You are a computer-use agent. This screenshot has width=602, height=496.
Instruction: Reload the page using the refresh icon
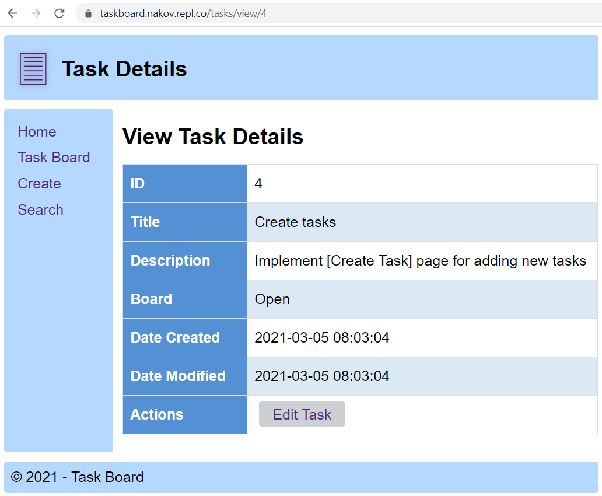pyautogui.click(x=59, y=13)
